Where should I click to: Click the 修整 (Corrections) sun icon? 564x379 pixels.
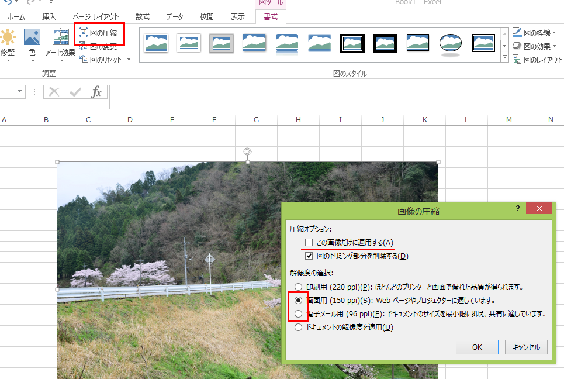[8, 37]
